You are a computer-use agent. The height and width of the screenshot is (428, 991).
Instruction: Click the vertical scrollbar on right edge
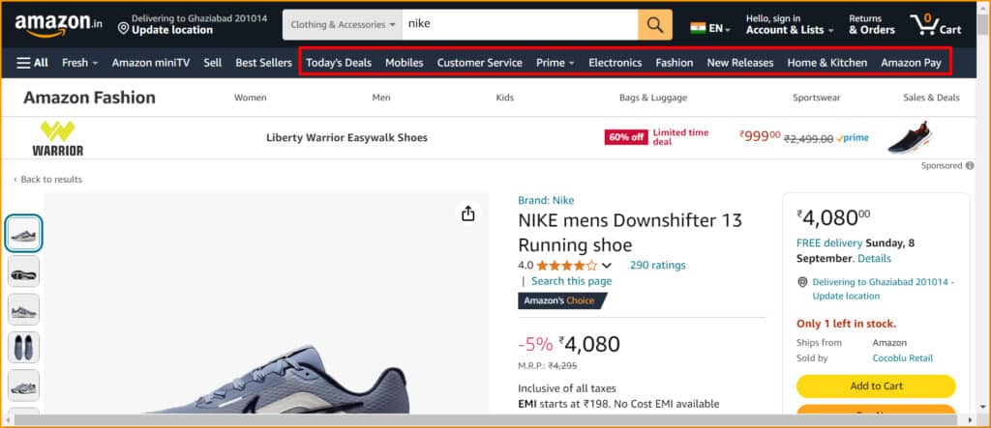[x=984, y=22]
